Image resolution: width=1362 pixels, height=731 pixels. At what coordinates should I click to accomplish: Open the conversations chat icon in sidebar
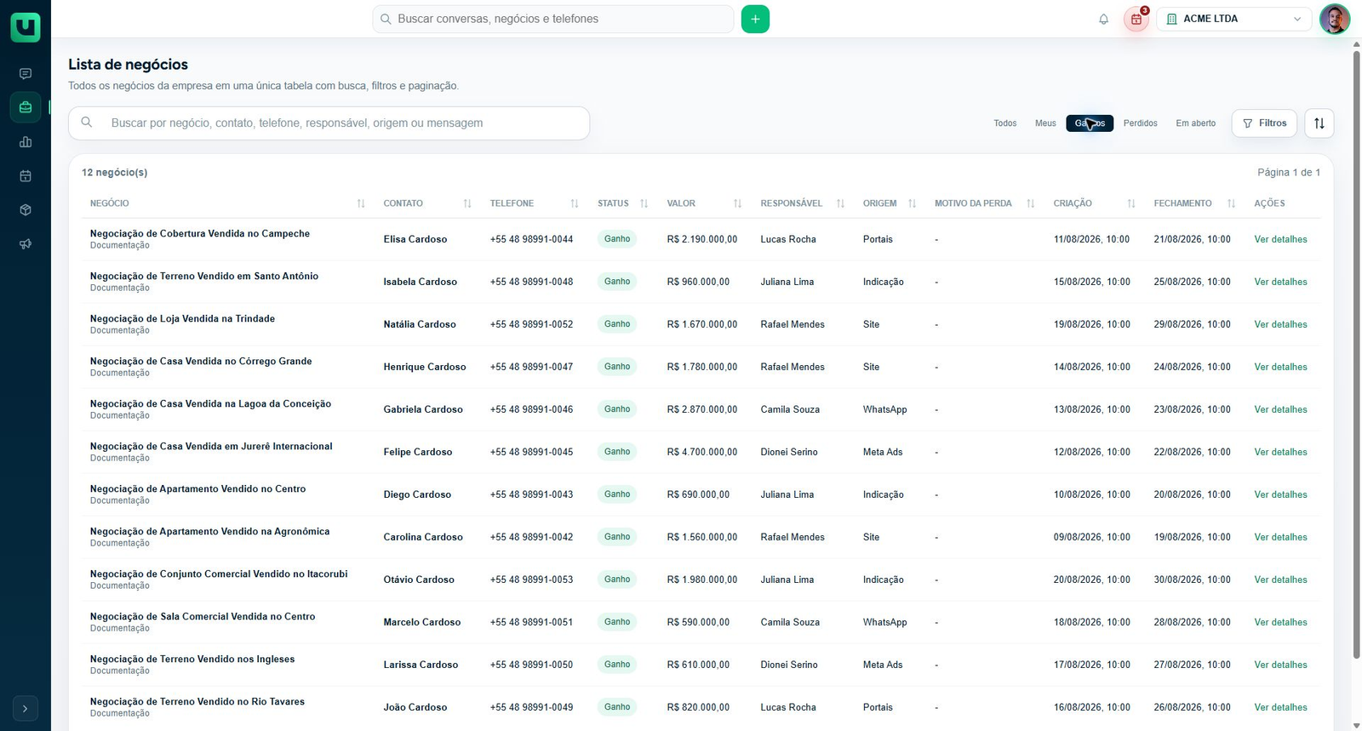point(26,74)
